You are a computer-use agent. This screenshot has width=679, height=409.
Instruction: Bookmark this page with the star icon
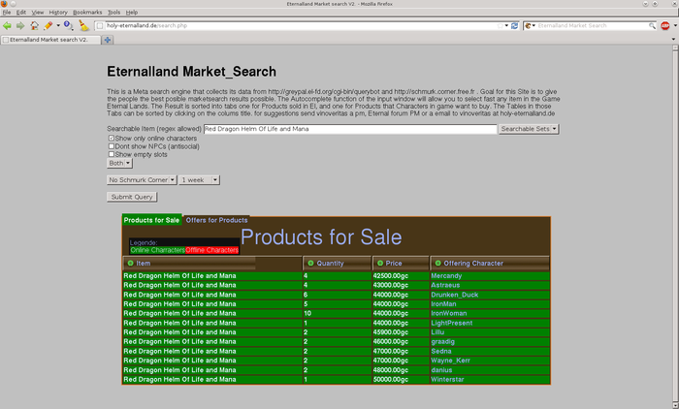pos(501,26)
